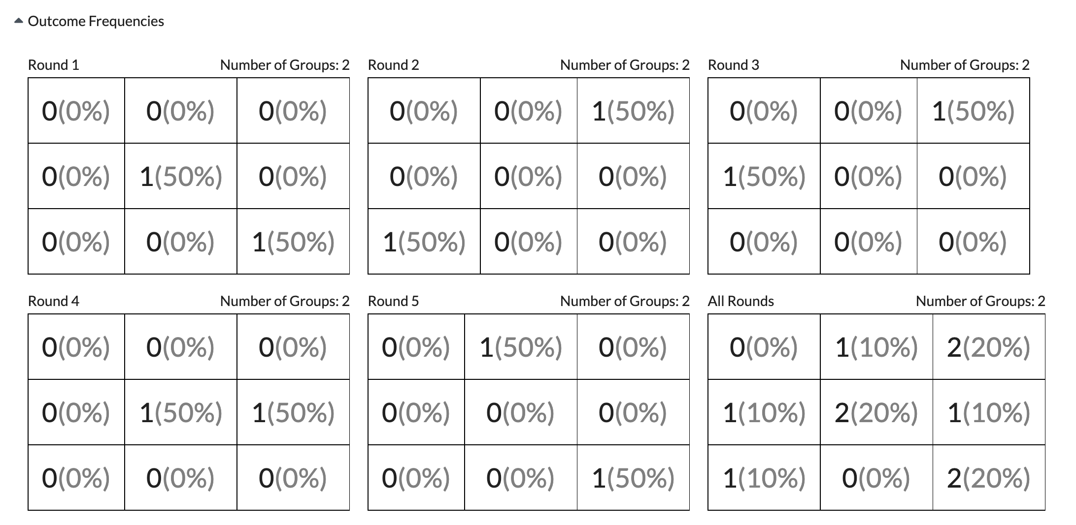1076x525 pixels.
Task: Click Round 2 top-right cell 1(50%)
Action: click(x=633, y=111)
